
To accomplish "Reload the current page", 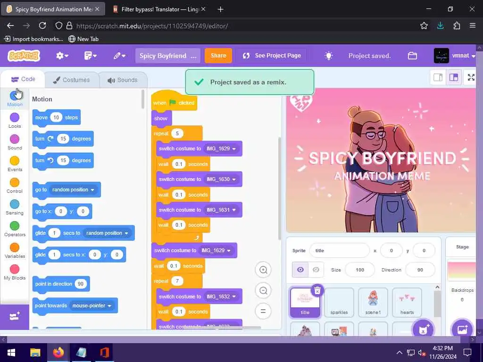I will click(42, 25).
